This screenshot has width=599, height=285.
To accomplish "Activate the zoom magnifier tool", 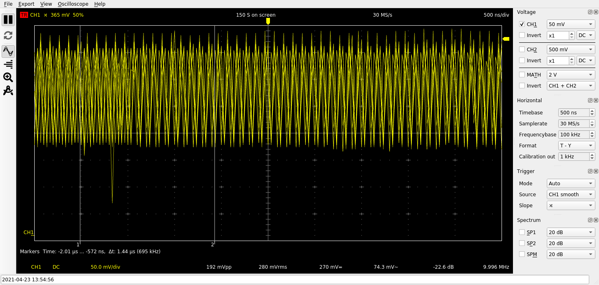I will pyautogui.click(x=8, y=77).
